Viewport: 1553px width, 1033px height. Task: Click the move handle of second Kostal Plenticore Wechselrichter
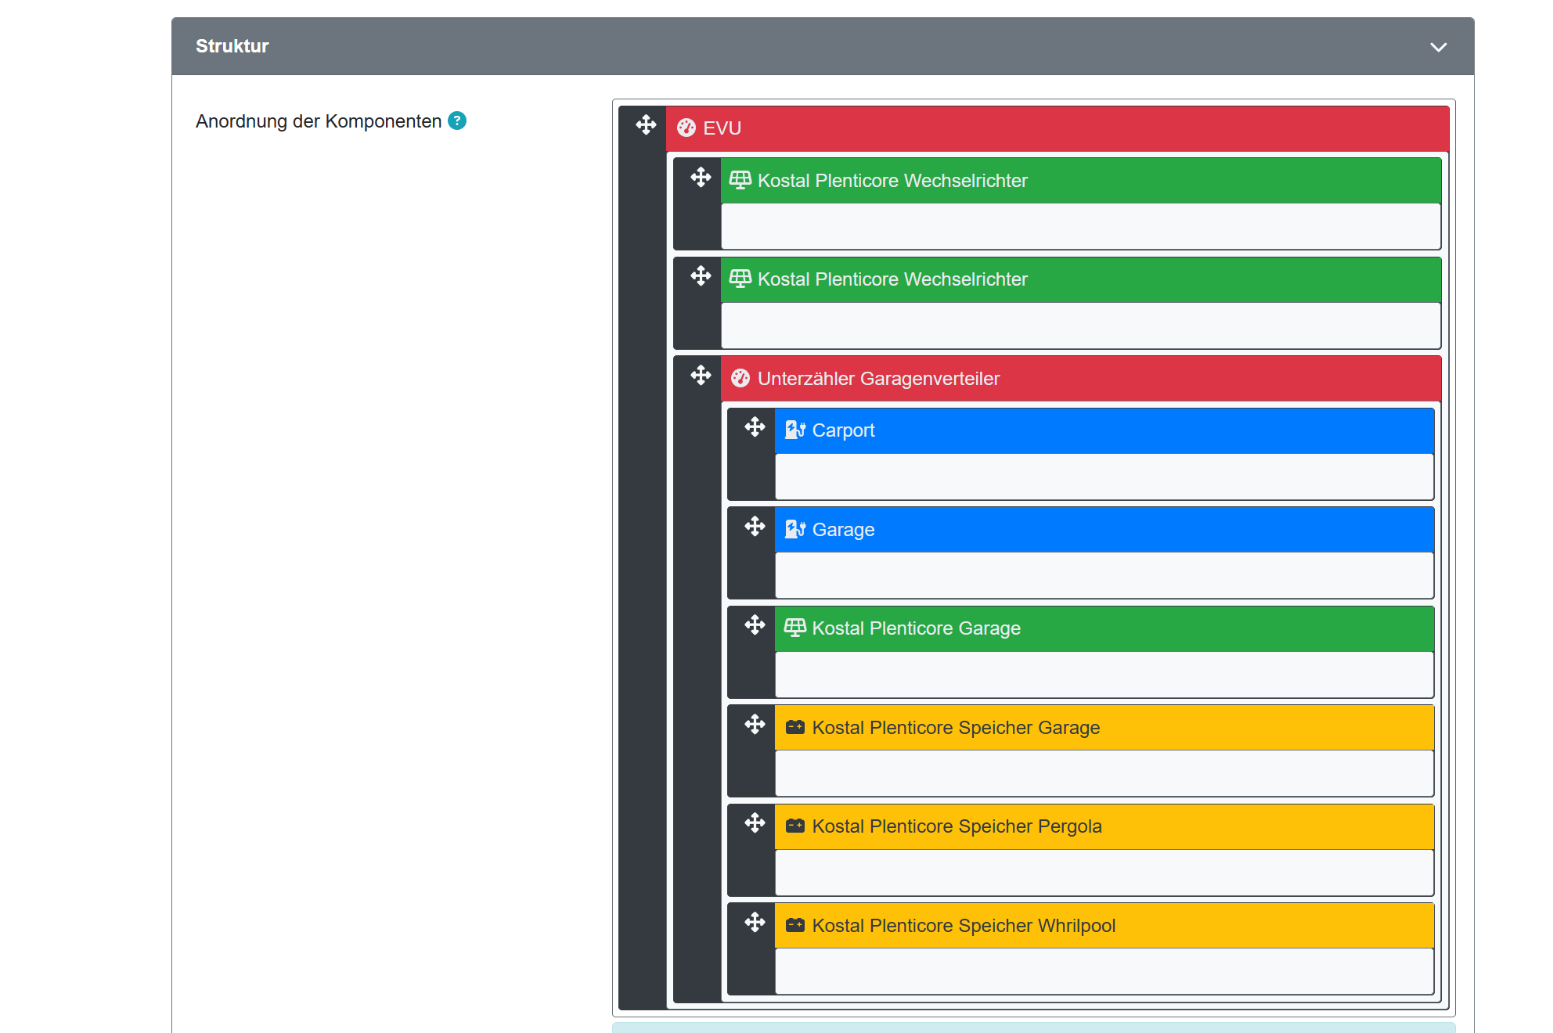click(x=701, y=276)
